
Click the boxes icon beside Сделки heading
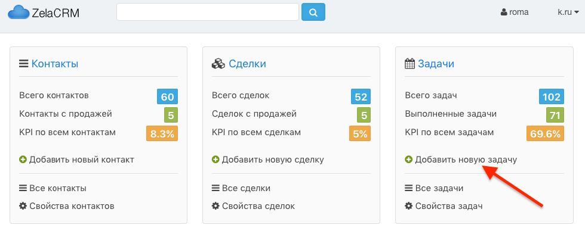pyautogui.click(x=218, y=64)
